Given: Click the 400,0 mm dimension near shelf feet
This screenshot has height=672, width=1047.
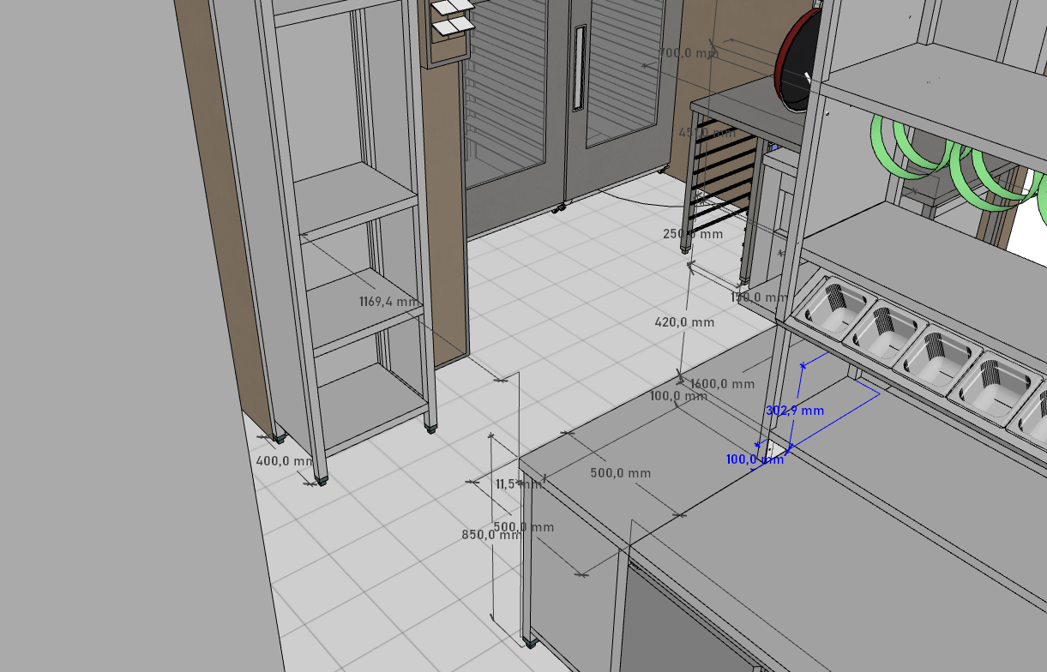Looking at the screenshot, I should tap(285, 461).
